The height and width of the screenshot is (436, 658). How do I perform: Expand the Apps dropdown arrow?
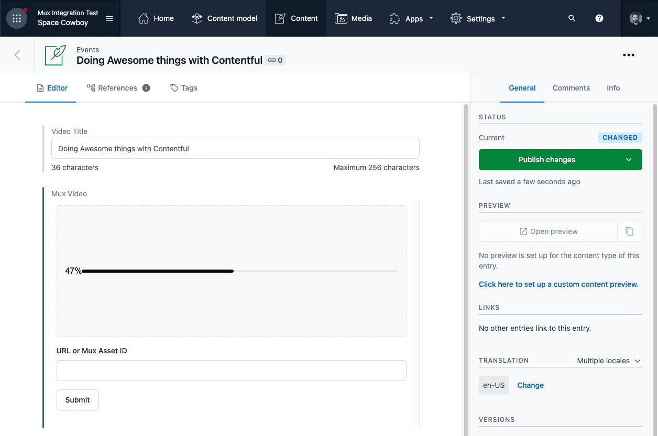click(x=431, y=18)
